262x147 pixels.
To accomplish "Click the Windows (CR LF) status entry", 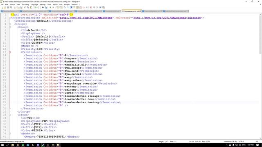I will click(230, 142).
